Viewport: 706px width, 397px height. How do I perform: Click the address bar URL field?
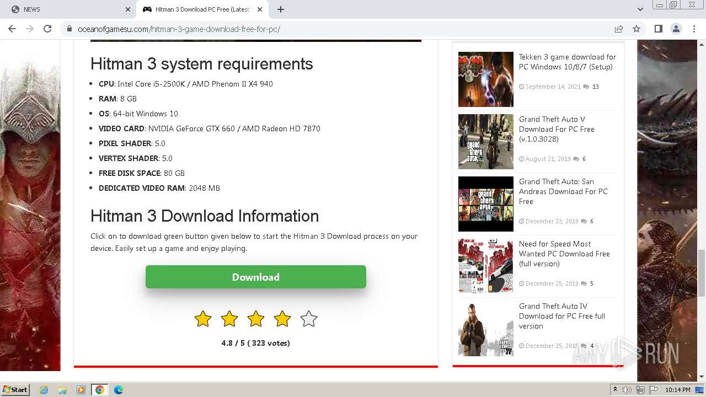342,29
